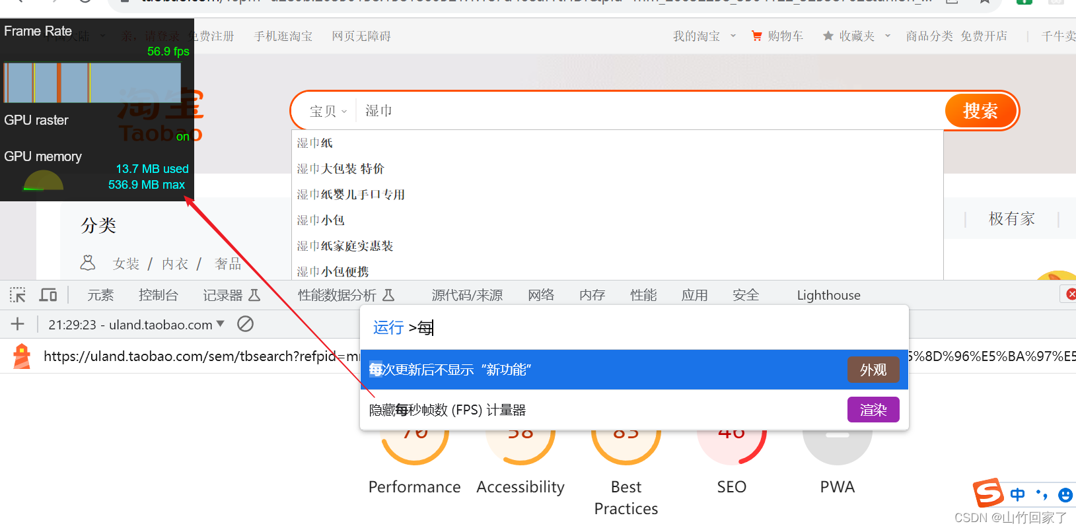Open the 元素 (Elements) tab

(100, 295)
